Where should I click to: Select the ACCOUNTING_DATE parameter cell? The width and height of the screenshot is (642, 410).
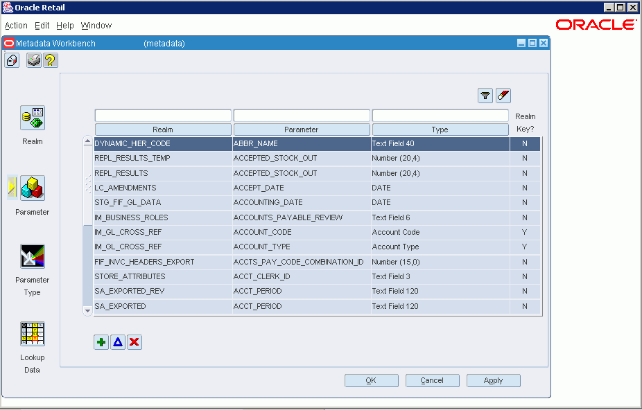pyautogui.click(x=302, y=202)
